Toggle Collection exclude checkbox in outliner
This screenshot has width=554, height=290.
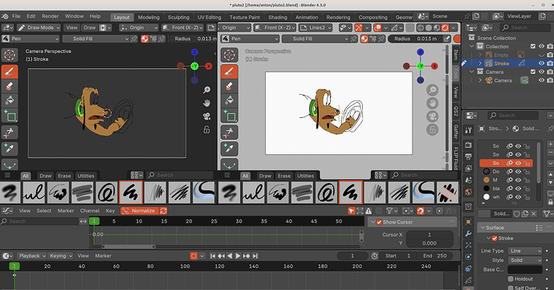tap(533, 47)
